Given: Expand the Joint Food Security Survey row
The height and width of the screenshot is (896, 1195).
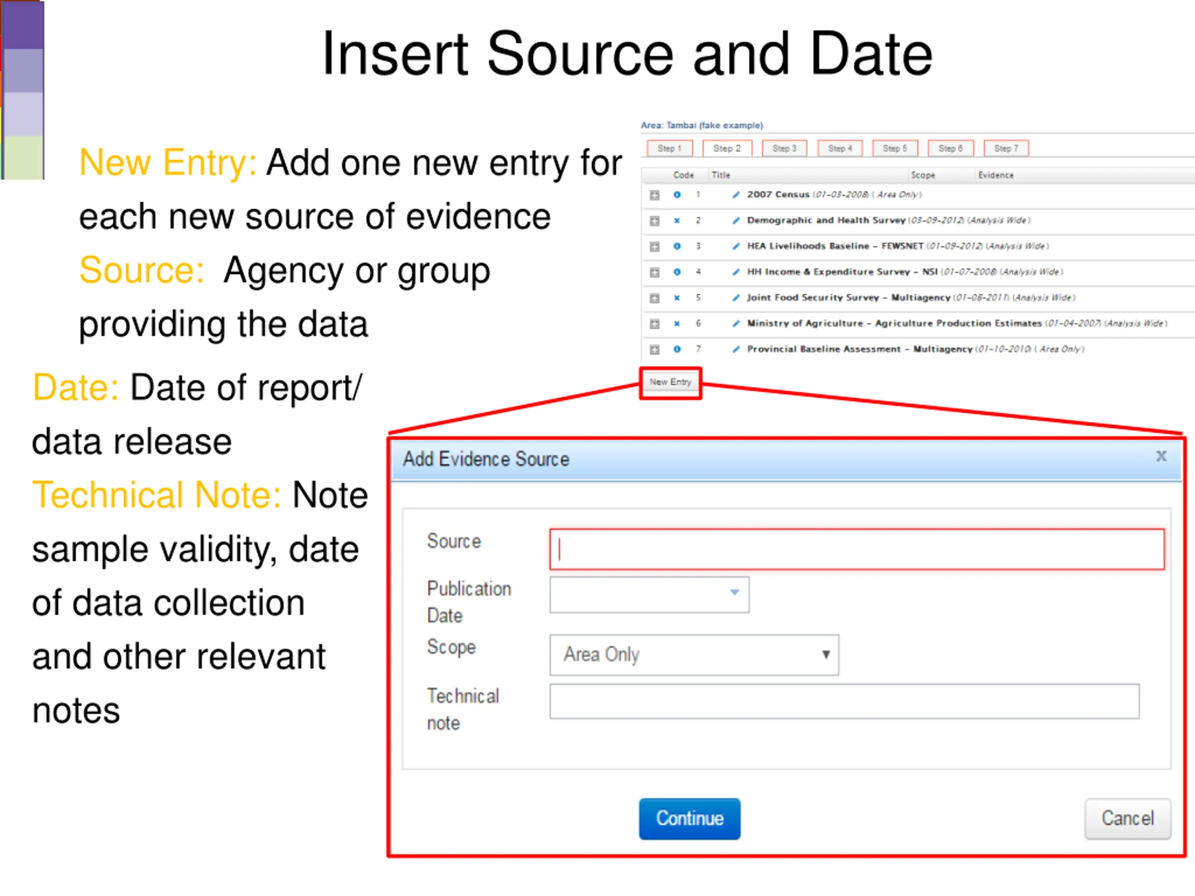Looking at the screenshot, I should pyautogui.click(x=654, y=298).
